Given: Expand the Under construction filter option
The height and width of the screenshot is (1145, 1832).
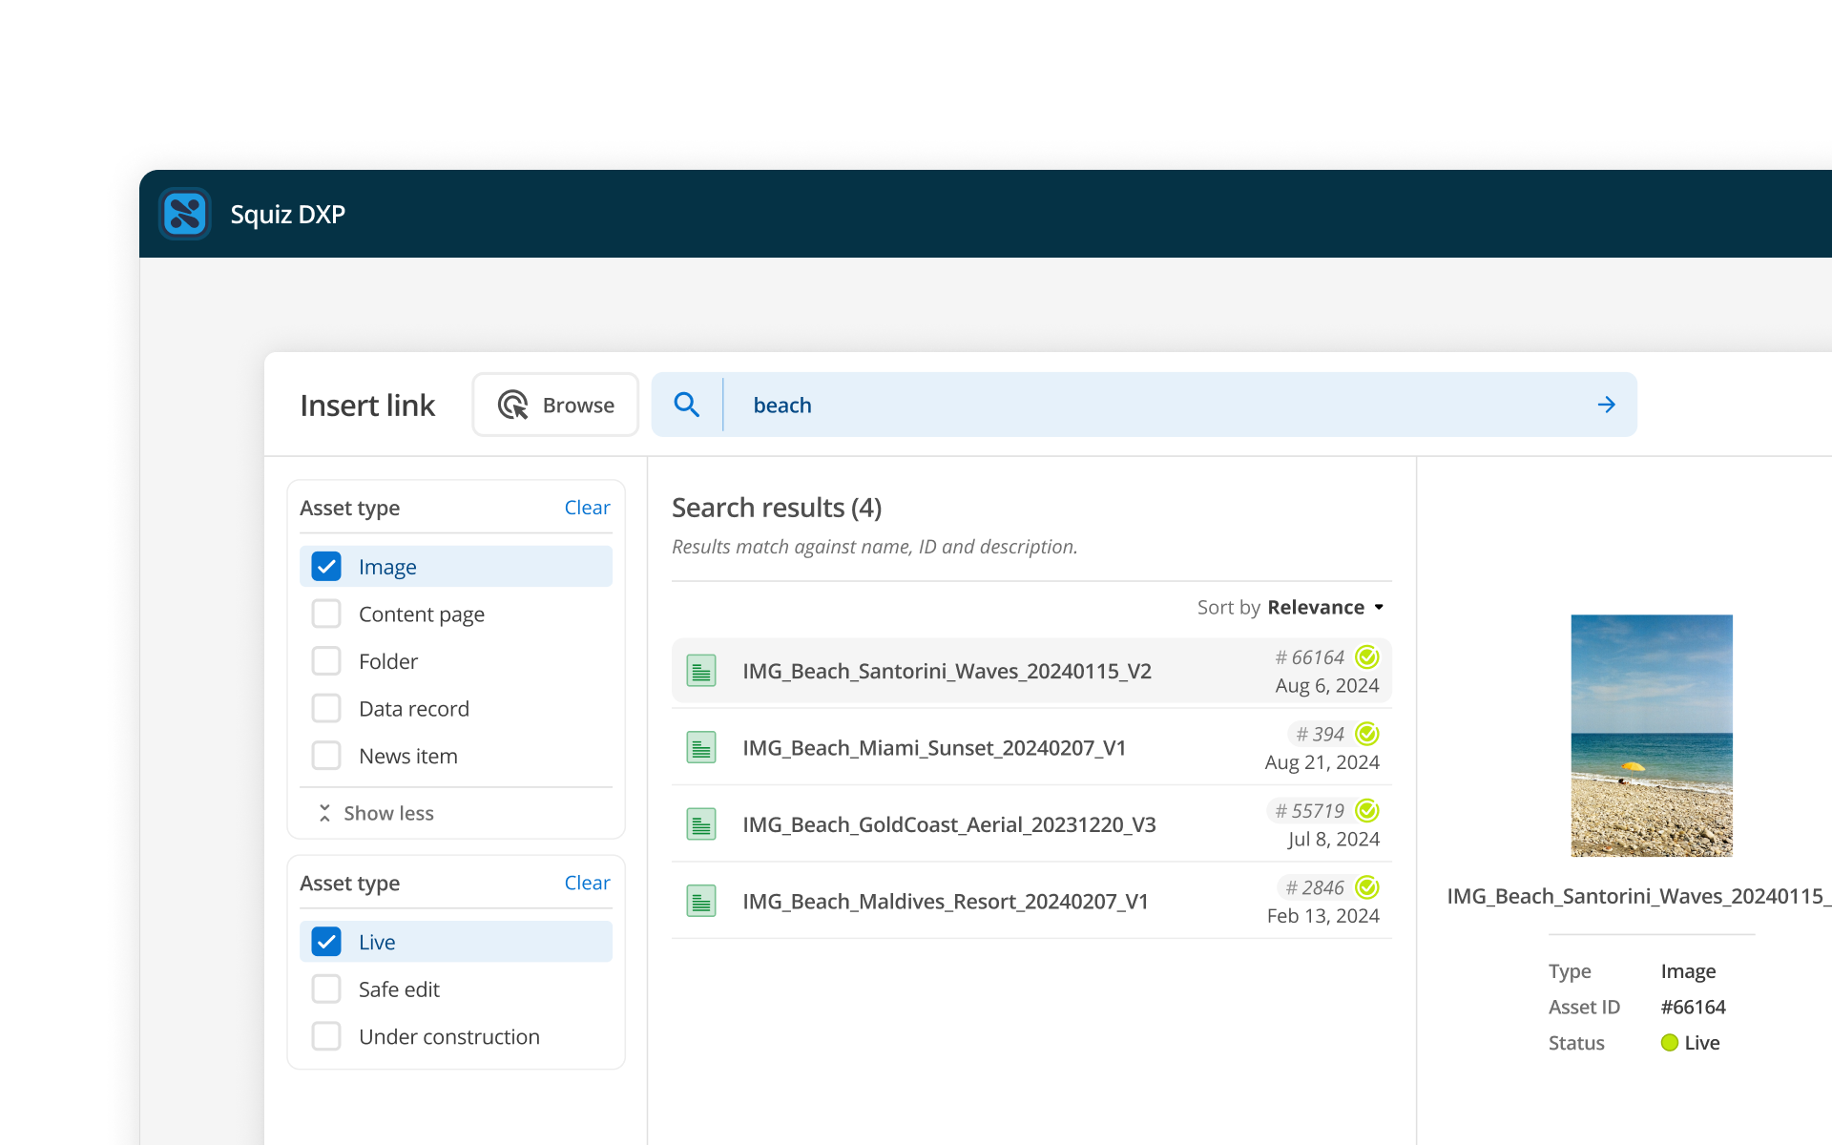Looking at the screenshot, I should tap(325, 1035).
